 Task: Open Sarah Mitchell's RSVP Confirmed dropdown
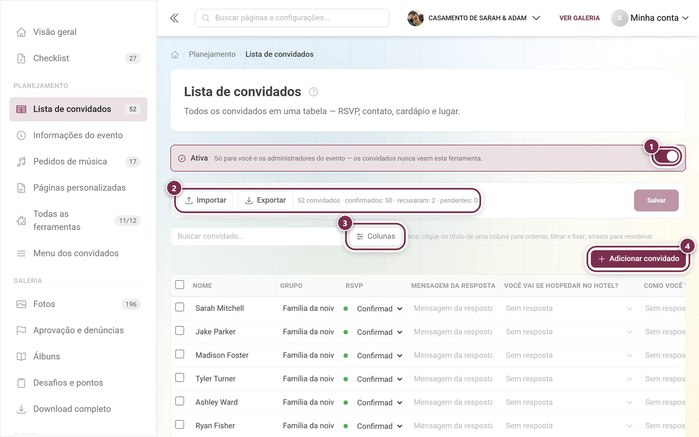(380, 309)
